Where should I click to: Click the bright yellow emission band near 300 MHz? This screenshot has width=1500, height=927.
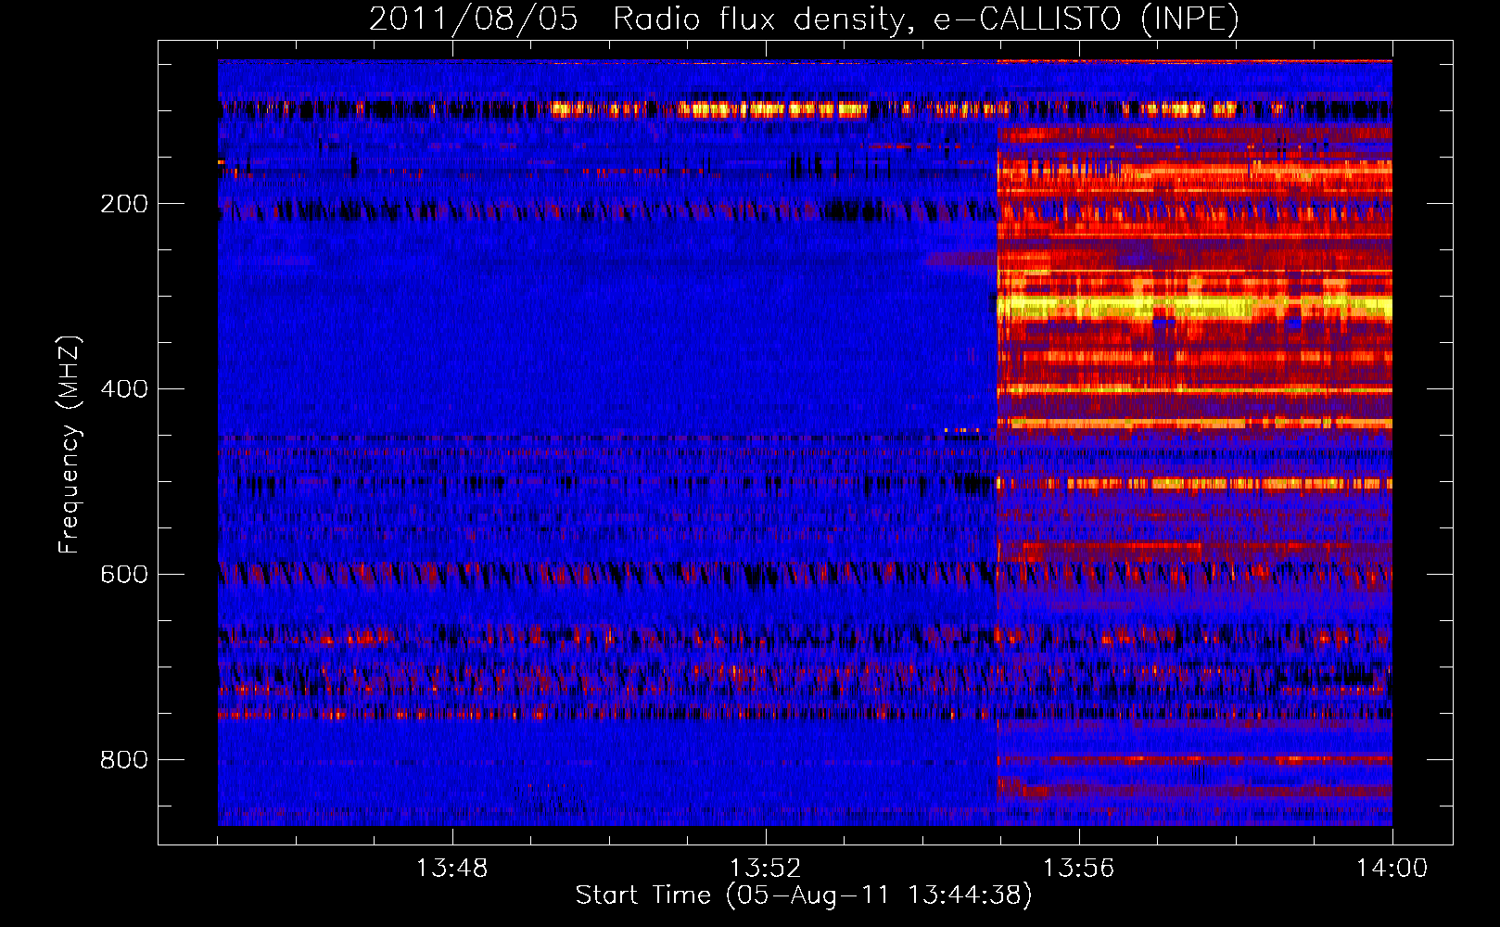coord(1194,307)
